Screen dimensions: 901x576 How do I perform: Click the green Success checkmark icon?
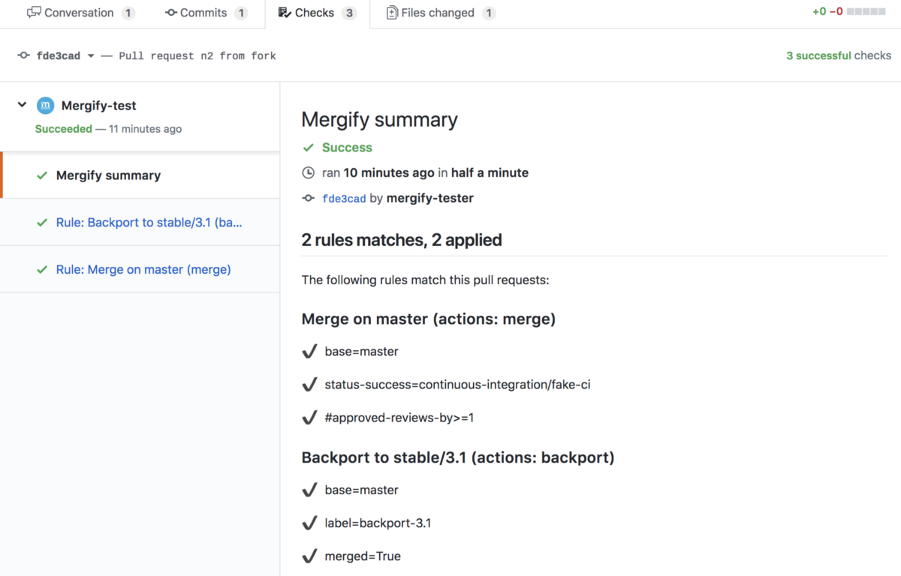tap(309, 147)
